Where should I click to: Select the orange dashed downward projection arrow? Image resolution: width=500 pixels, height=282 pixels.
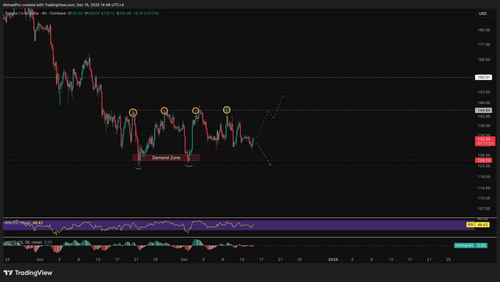tap(263, 154)
